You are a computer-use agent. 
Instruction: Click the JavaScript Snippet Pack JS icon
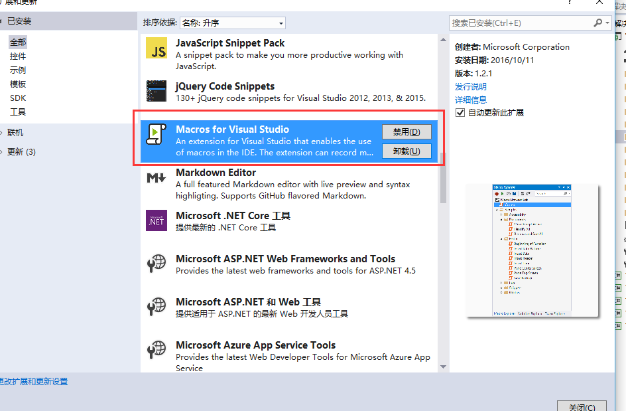pyautogui.click(x=156, y=48)
